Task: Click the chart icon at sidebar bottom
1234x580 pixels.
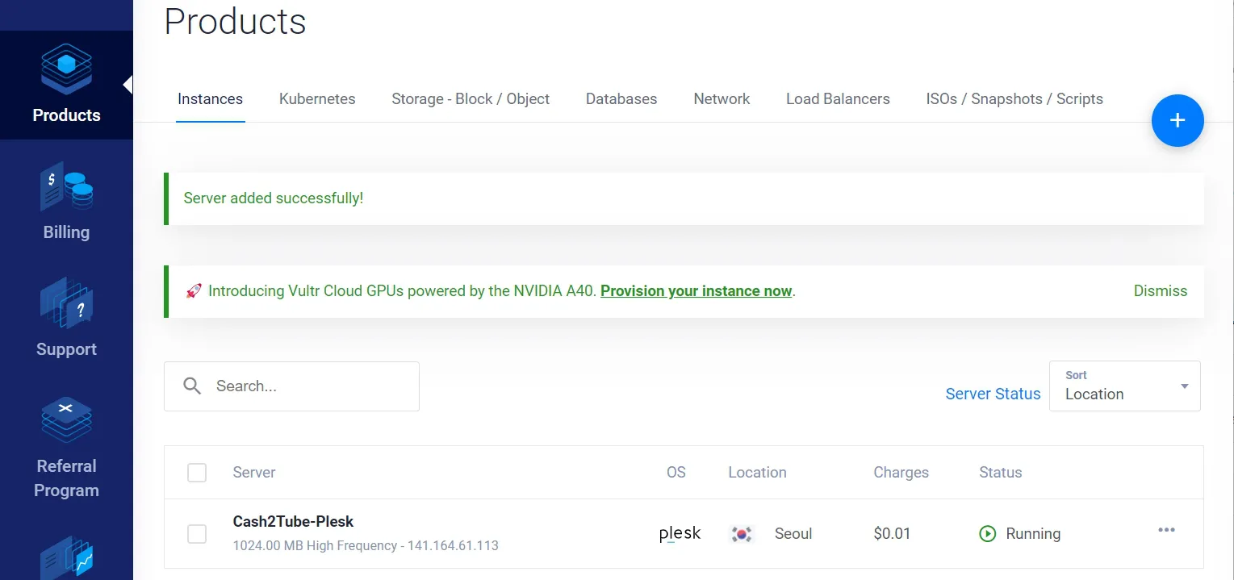Action: coord(68,558)
